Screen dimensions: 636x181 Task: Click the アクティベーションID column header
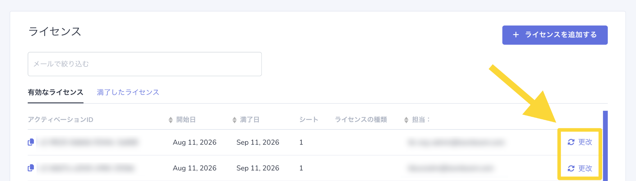(x=61, y=120)
